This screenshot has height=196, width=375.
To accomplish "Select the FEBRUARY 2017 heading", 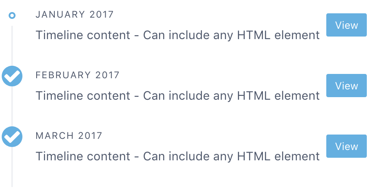I will pos(78,75).
